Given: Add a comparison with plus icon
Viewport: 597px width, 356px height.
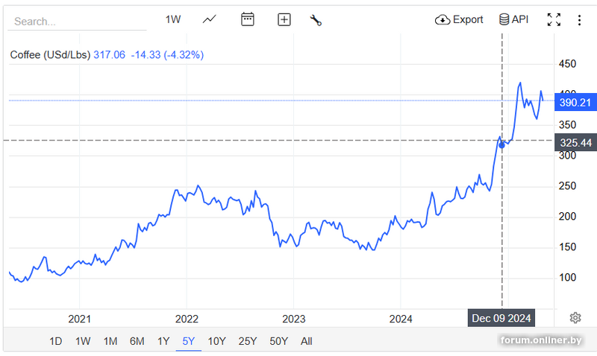Looking at the screenshot, I should pyautogui.click(x=284, y=20).
